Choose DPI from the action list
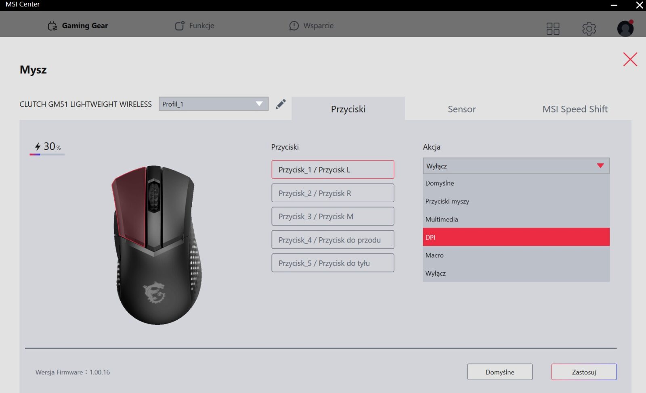Viewport: 646px width, 393px height. [516, 237]
